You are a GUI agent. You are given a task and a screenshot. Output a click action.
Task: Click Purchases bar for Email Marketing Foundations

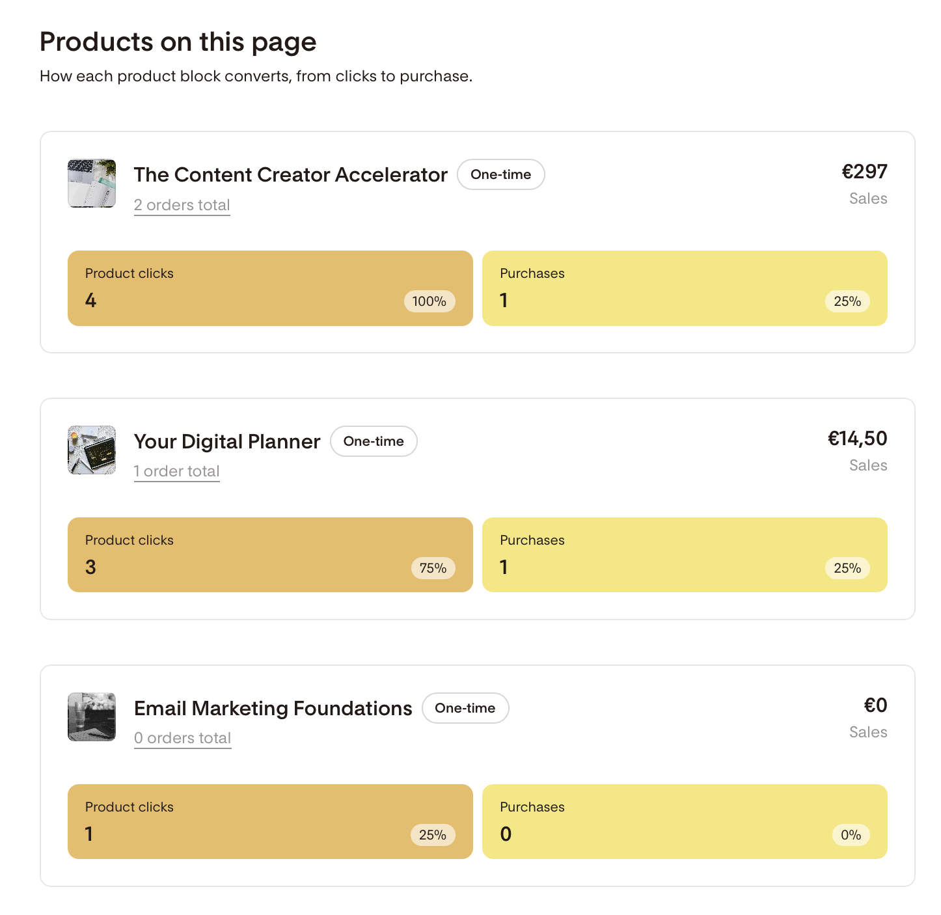click(x=685, y=822)
